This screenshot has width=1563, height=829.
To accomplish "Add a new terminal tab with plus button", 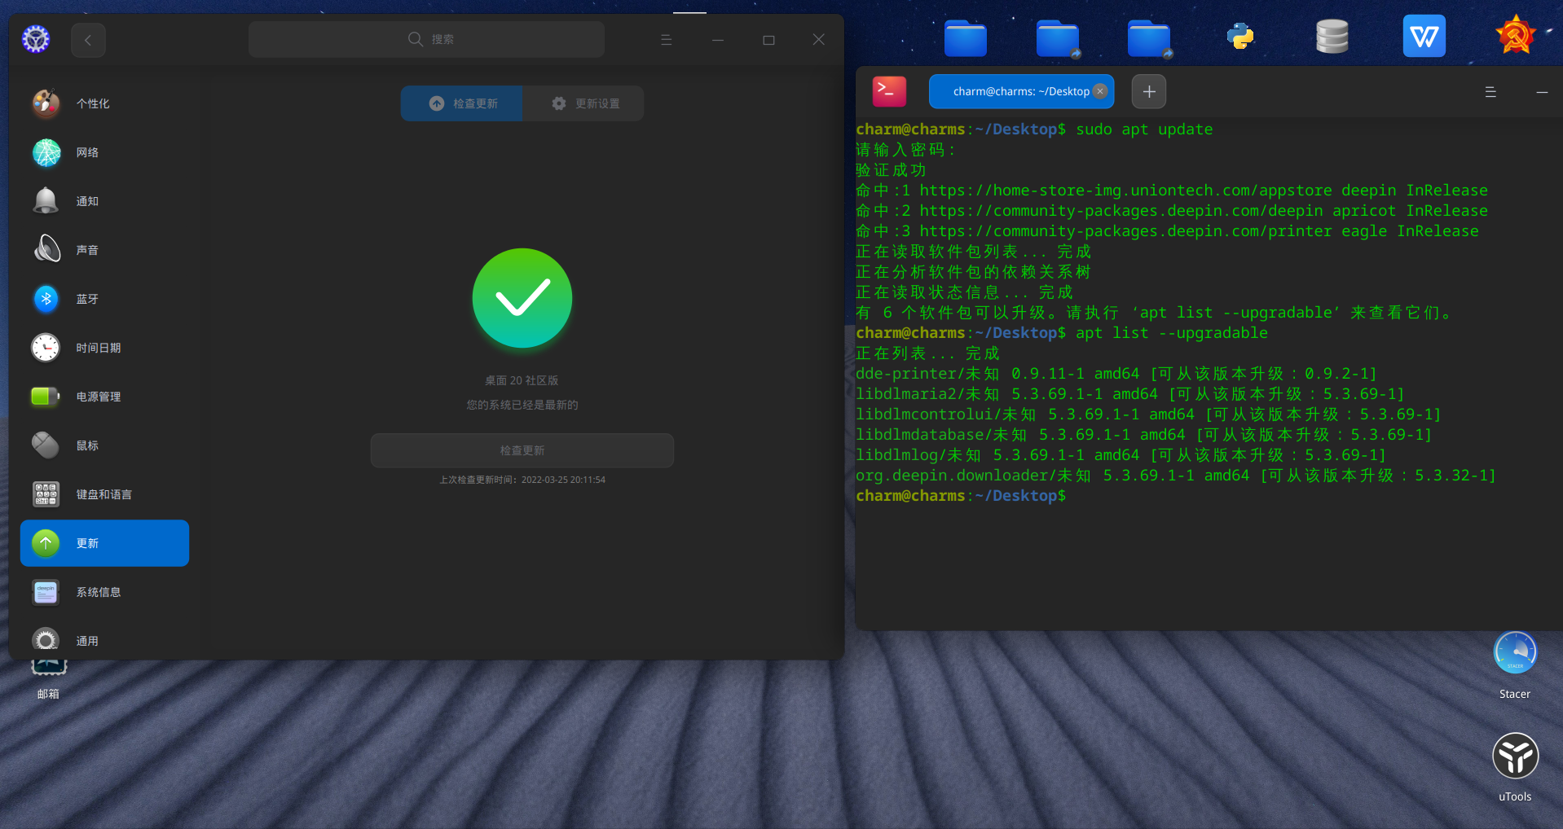I will pyautogui.click(x=1149, y=91).
